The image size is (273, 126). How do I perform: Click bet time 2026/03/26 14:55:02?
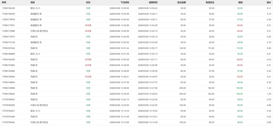(x=119, y=8)
